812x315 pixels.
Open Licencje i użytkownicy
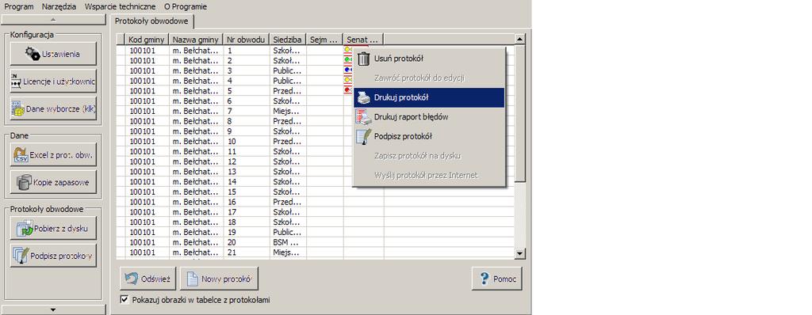click(x=53, y=82)
